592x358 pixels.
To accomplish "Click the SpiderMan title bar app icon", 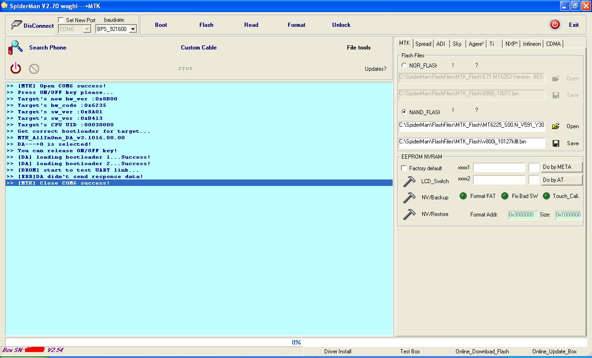I will 4,6.
